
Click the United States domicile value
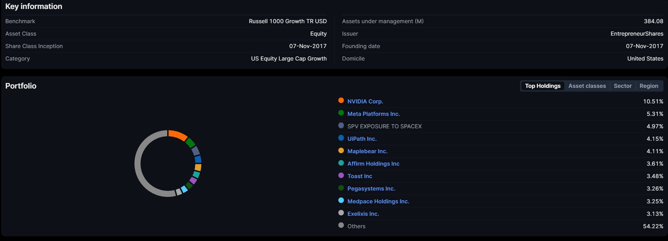pyautogui.click(x=645, y=58)
